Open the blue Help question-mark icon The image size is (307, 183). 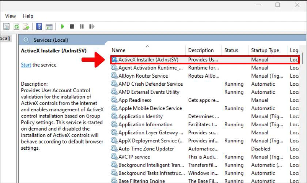(x=39, y=26)
